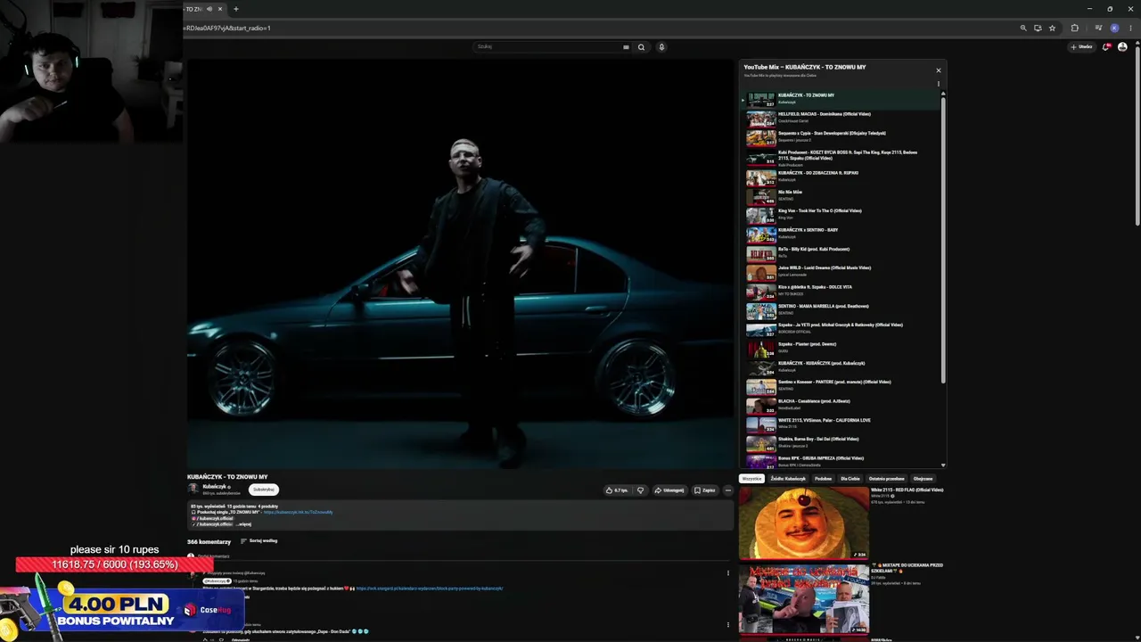The width and height of the screenshot is (1141, 642).
Task: Select BLACHA - Casablanca in the playlist
Action: tap(842, 405)
